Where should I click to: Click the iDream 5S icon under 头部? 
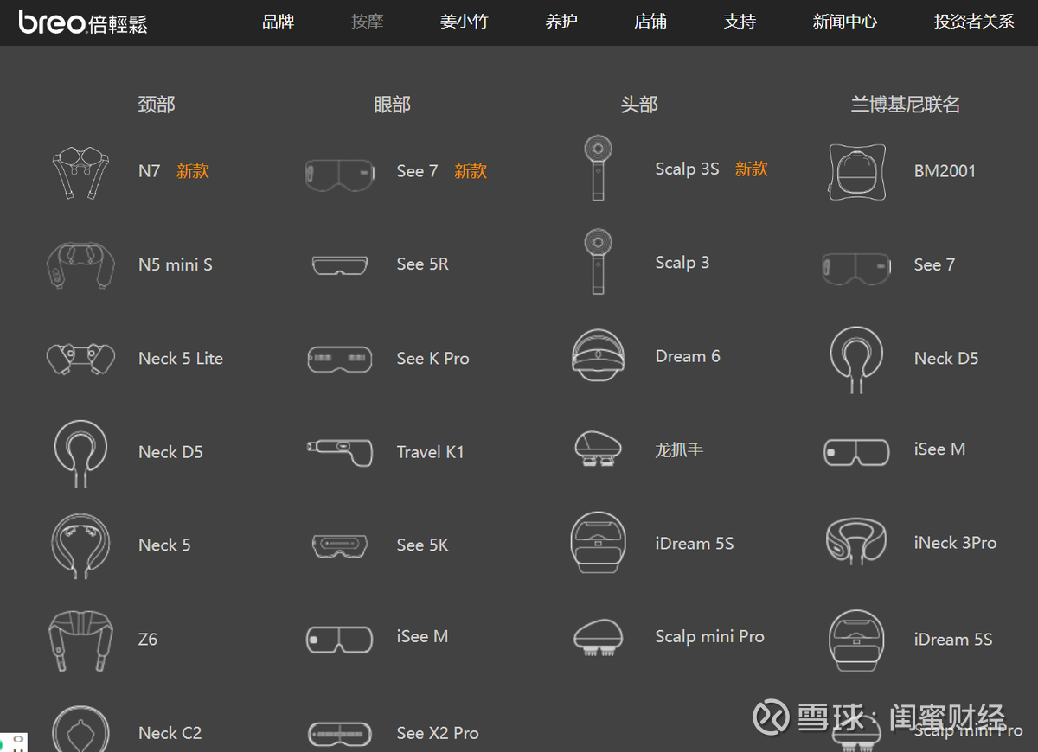coord(598,543)
